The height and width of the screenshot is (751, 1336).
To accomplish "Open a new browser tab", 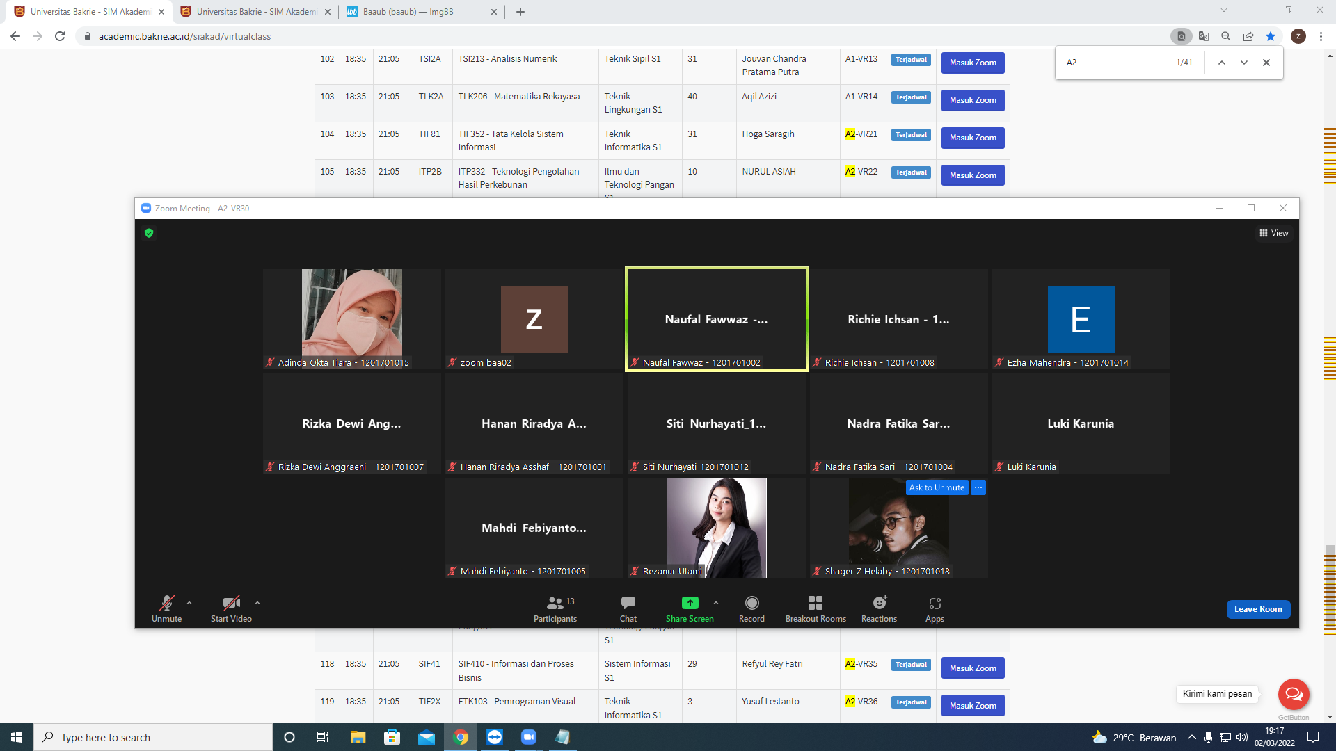I will coord(520,12).
